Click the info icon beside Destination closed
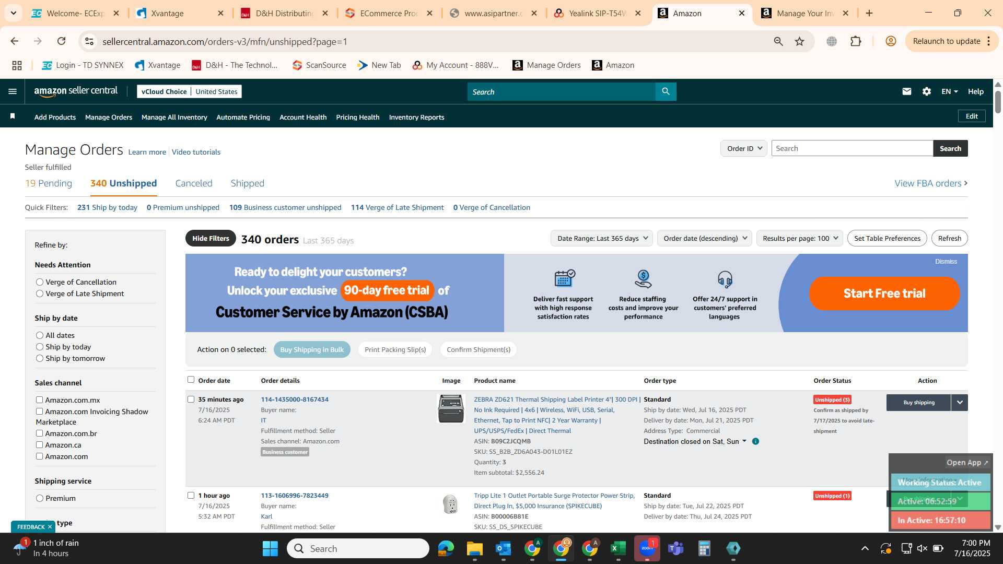The height and width of the screenshot is (564, 1003). [x=755, y=441]
